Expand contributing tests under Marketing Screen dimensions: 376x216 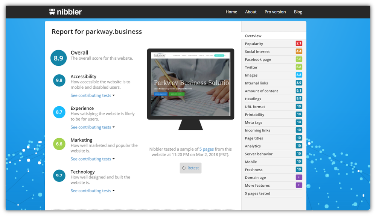pos(93,159)
